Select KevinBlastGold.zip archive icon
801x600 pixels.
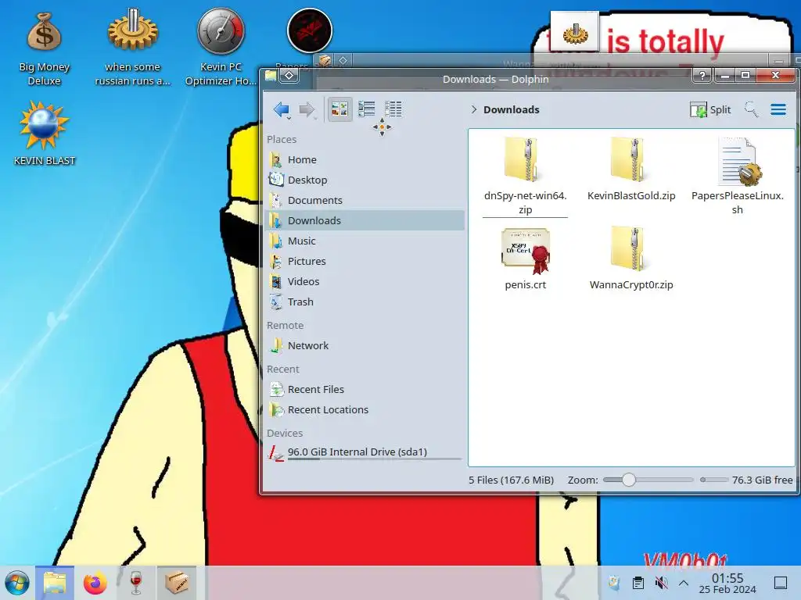pyautogui.click(x=628, y=159)
